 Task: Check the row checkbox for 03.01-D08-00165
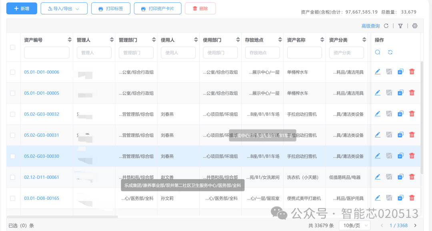click(x=13, y=198)
